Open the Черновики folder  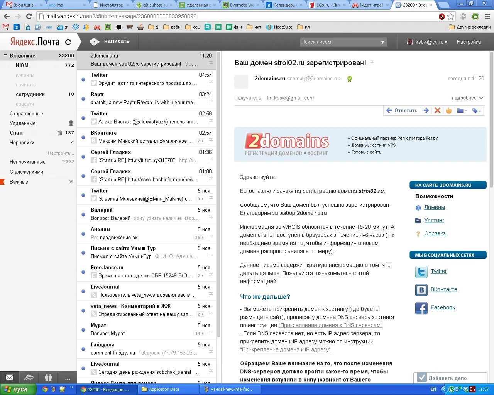point(22,143)
